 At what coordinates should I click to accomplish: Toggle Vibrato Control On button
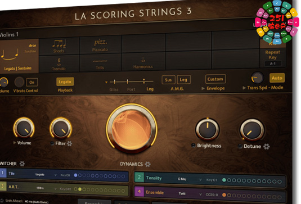tap(32, 82)
